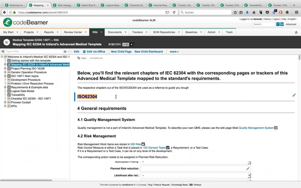Image resolution: width=301 pixels, height=188 pixels.
Task: Click the codeBeamer Search field
Action: point(264,24)
